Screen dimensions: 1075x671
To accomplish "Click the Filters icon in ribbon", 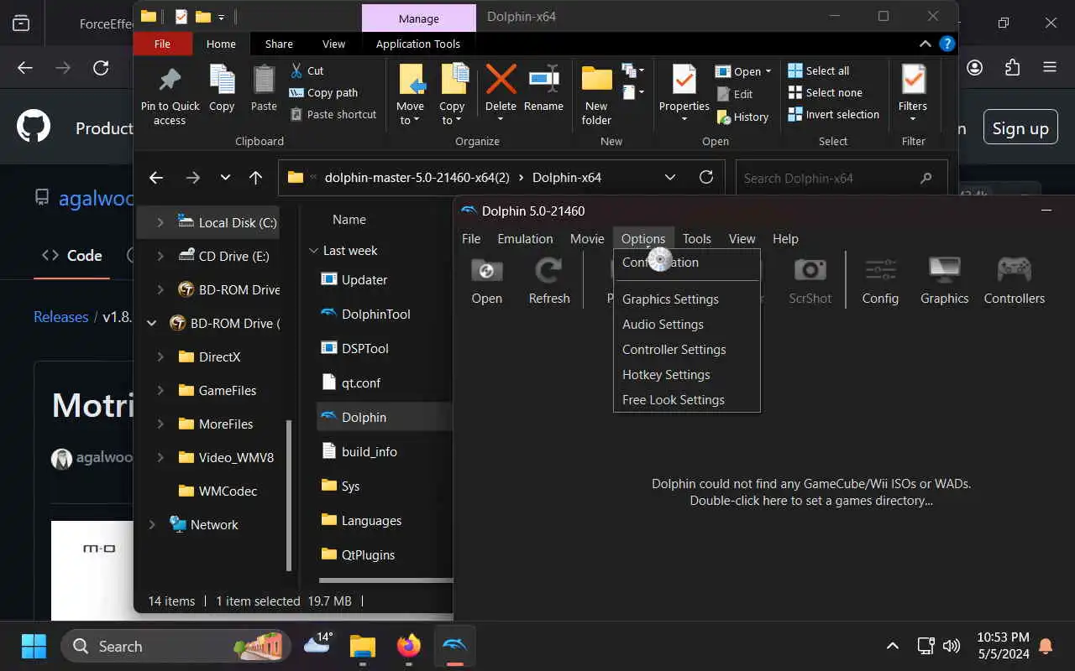I will pyautogui.click(x=913, y=80).
